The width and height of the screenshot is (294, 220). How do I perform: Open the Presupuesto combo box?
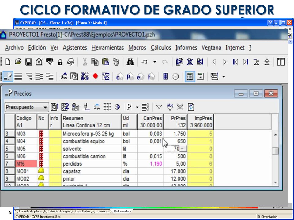point(27,107)
